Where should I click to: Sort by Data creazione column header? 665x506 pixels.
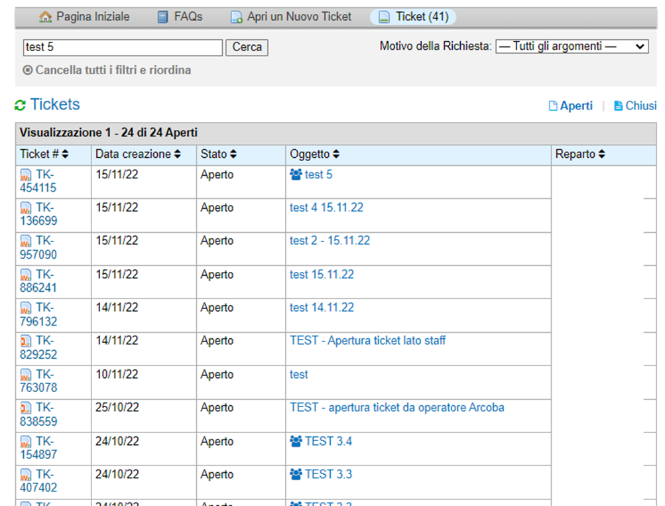pyautogui.click(x=138, y=154)
